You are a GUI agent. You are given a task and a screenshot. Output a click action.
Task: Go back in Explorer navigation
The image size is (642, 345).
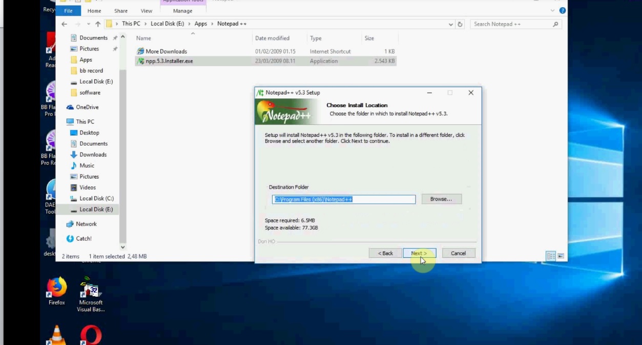point(64,24)
